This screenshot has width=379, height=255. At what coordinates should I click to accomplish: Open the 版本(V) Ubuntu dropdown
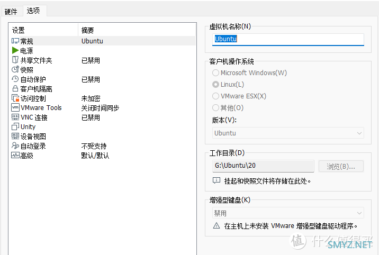coord(288,133)
